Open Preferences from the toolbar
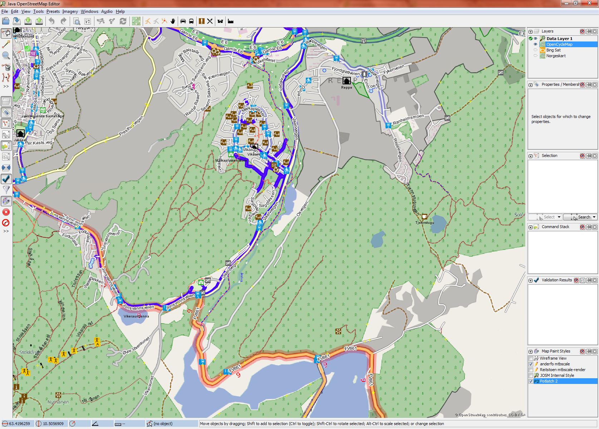 (x=88, y=21)
